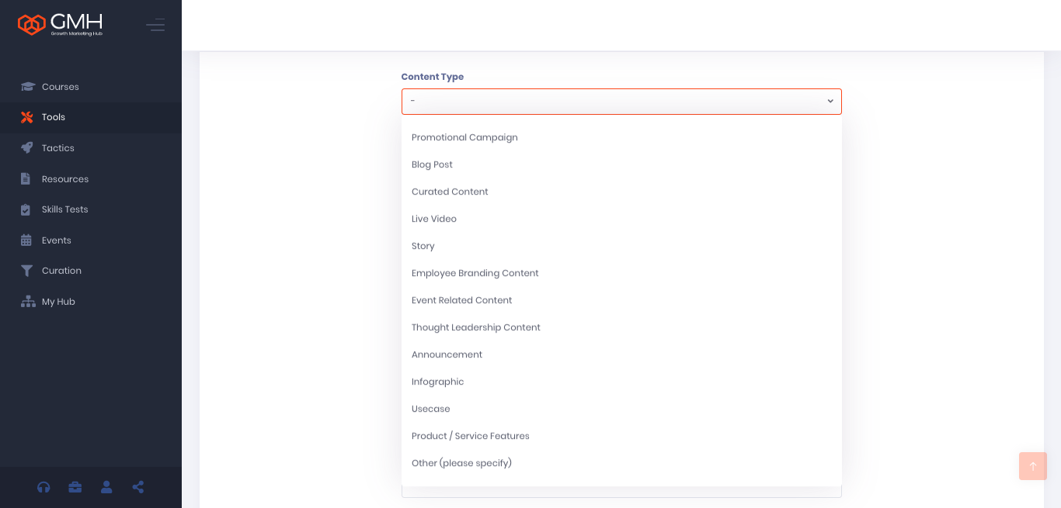Pick Live Video content type
Image resolution: width=1061 pixels, height=508 pixels.
621,219
